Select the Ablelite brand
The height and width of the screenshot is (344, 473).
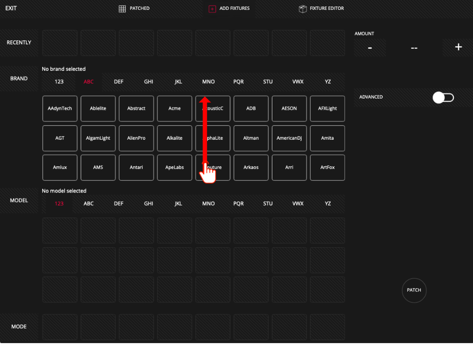(x=98, y=109)
